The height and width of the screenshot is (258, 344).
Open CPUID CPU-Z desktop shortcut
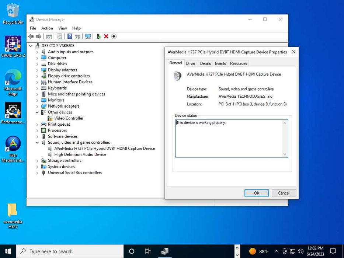[x=13, y=45]
